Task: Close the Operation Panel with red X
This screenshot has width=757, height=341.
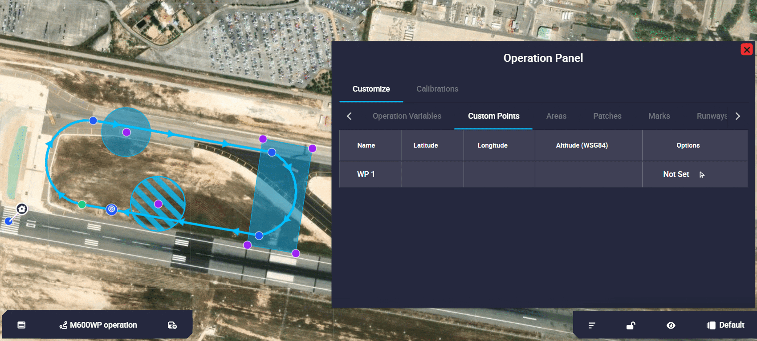Action: pos(747,49)
